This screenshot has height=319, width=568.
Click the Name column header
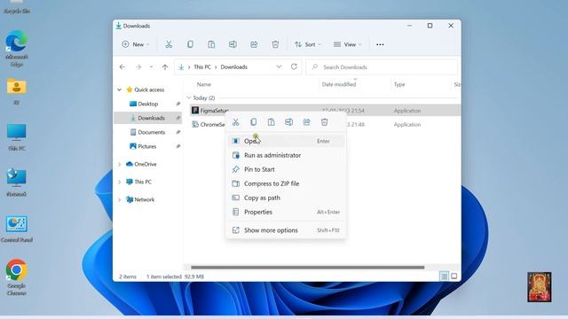pos(204,84)
